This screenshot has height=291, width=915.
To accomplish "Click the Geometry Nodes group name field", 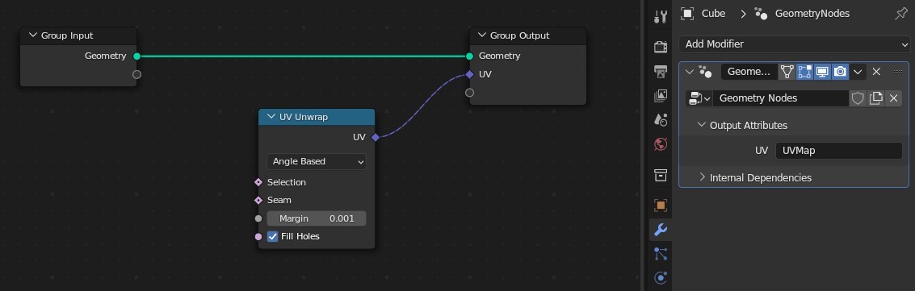I will (781, 98).
